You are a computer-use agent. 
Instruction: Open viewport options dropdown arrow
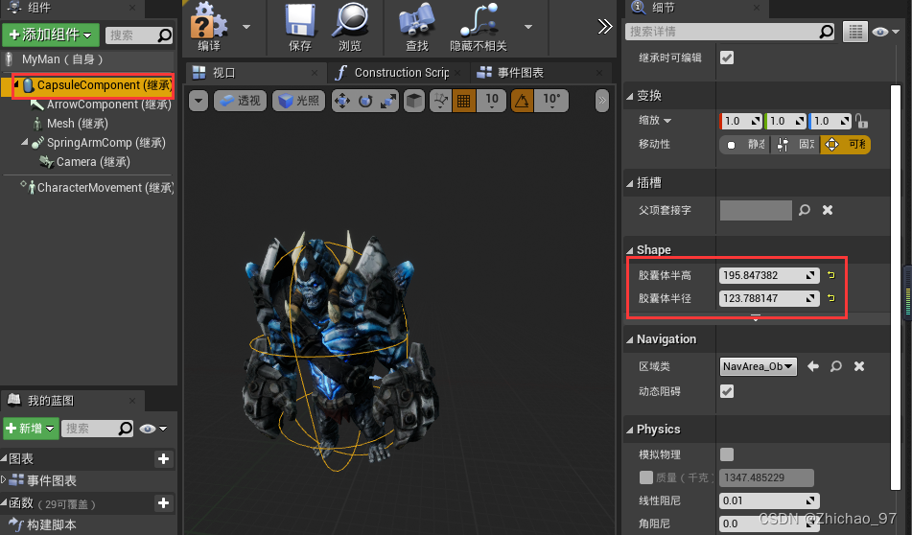[199, 101]
